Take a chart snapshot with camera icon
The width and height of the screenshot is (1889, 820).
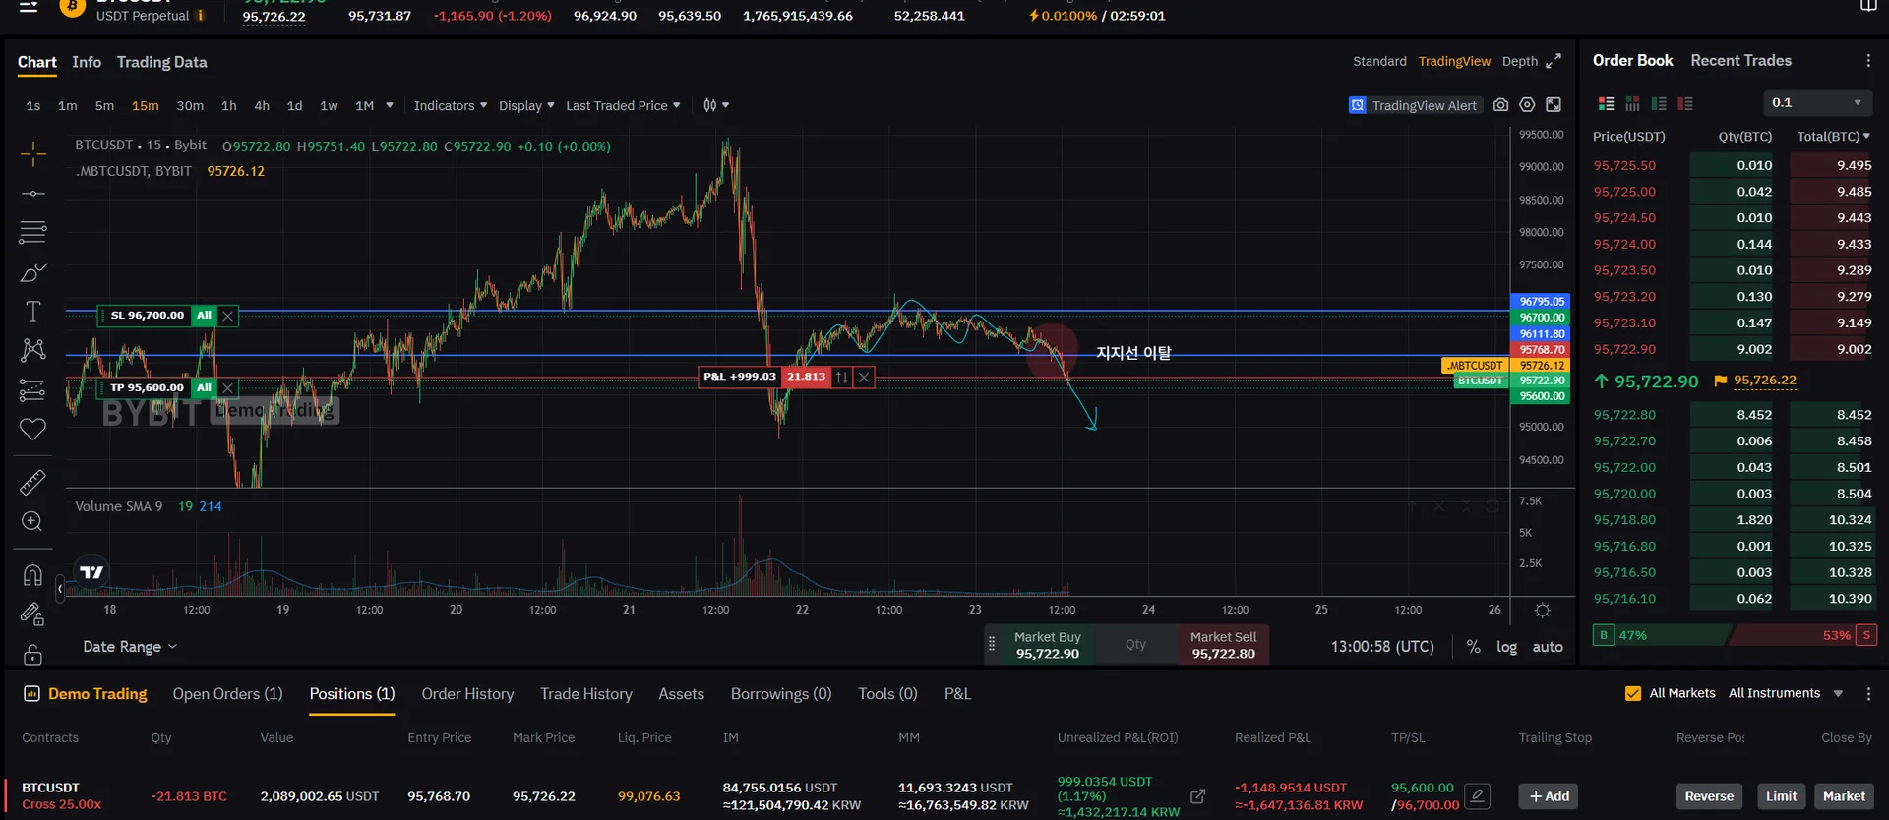click(x=1500, y=105)
